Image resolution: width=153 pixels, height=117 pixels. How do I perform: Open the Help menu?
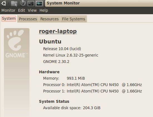(x=44, y=11)
